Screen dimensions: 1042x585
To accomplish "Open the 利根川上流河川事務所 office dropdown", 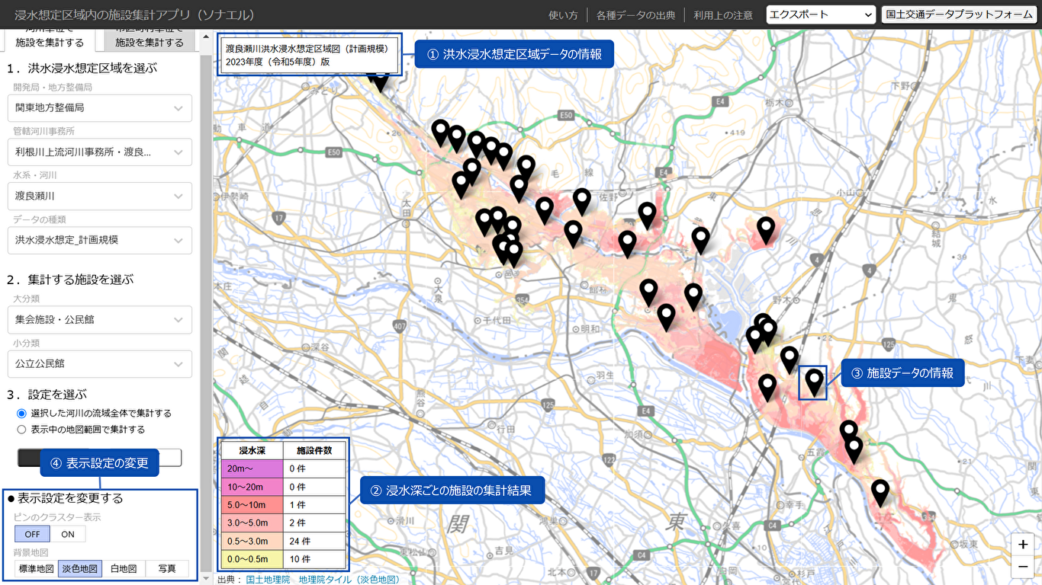I will 100,152.
